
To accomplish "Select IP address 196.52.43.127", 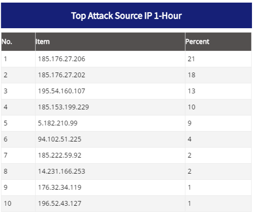I will [59, 204].
